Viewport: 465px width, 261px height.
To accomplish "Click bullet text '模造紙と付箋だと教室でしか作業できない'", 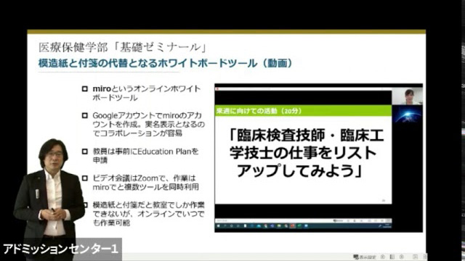I will (x=148, y=214).
